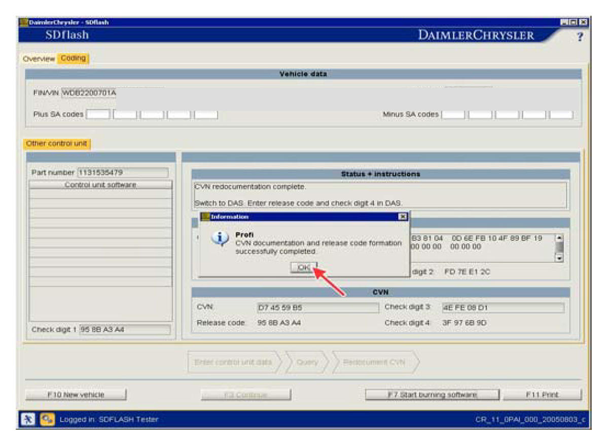Close the Information dialog with X

(403, 217)
